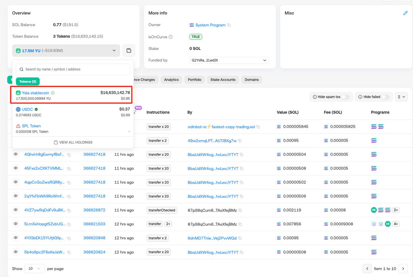Click the info icon beside isOnCurve

pos(171,37)
